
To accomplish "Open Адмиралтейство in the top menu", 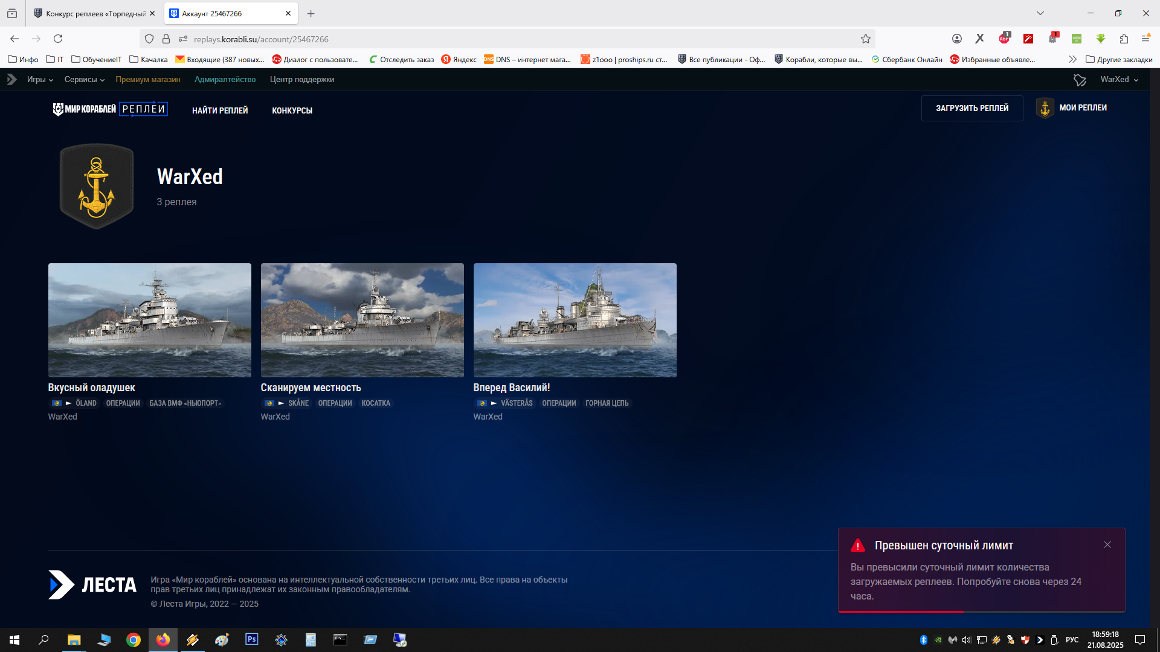I will click(x=225, y=80).
